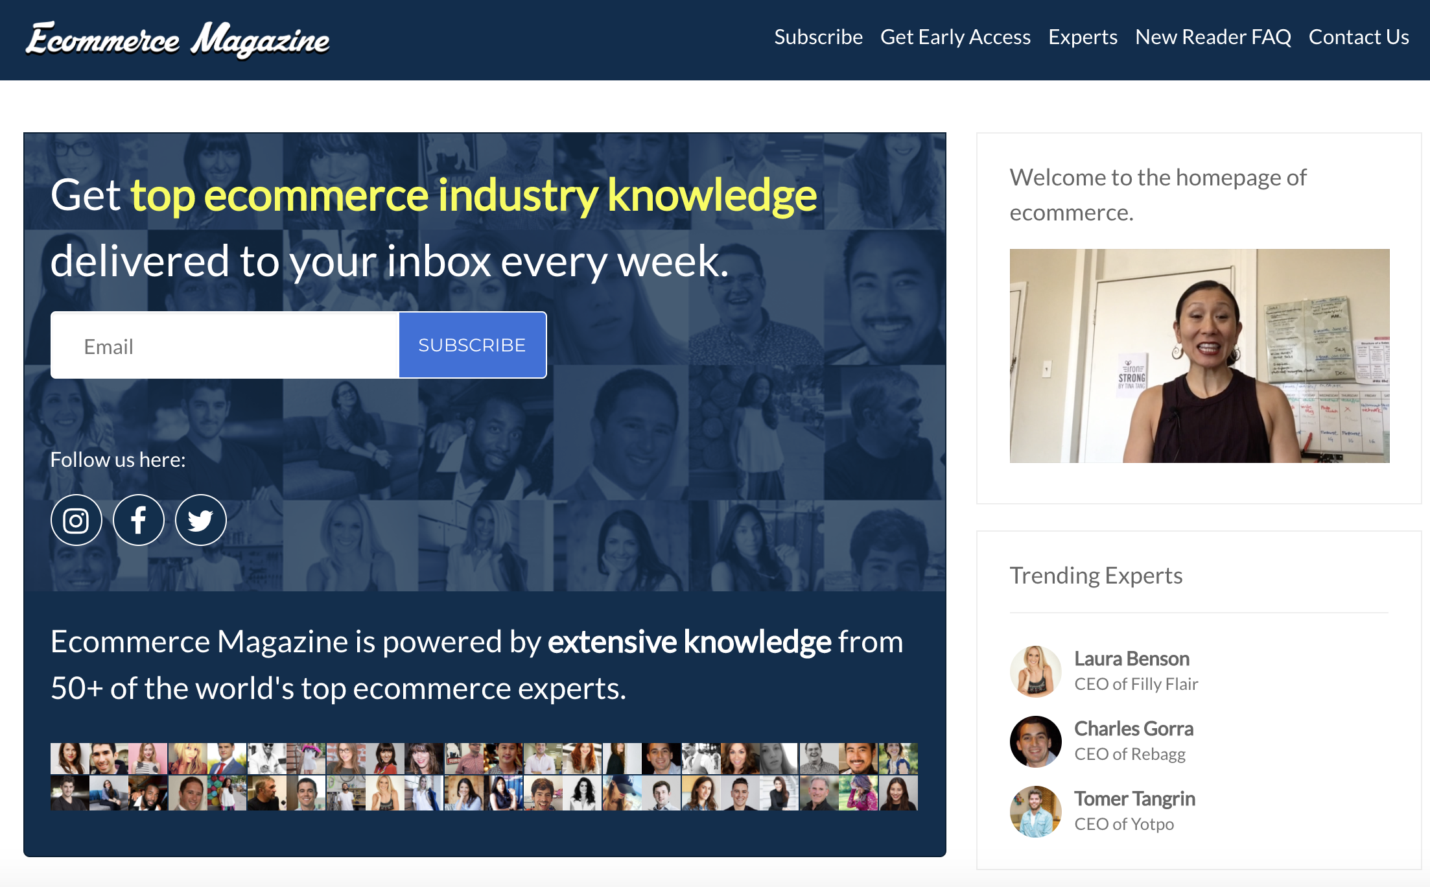Click the SUBSCRIBE button
Viewport: 1430px width, 887px height.
[x=472, y=344]
